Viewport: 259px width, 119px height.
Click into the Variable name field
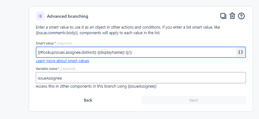[x=141, y=78]
